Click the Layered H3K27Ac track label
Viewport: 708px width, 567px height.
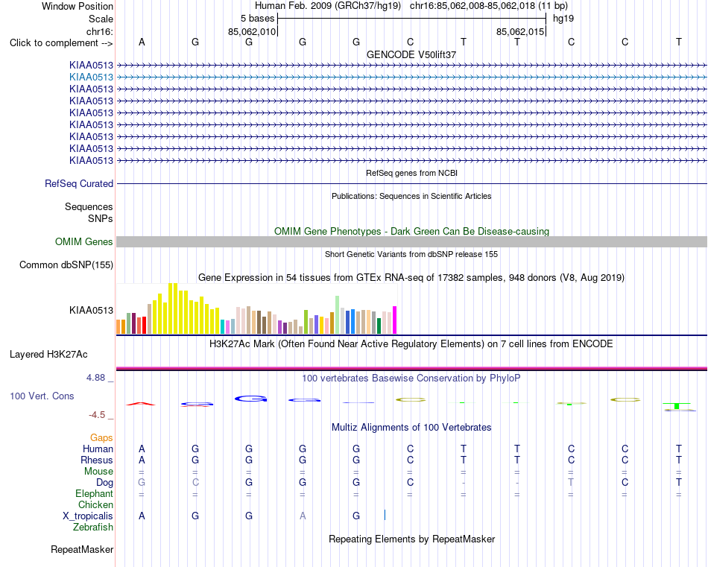pyautogui.click(x=48, y=355)
